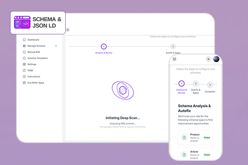
Task: Open Instructions in the sidebar
Action: point(34,77)
